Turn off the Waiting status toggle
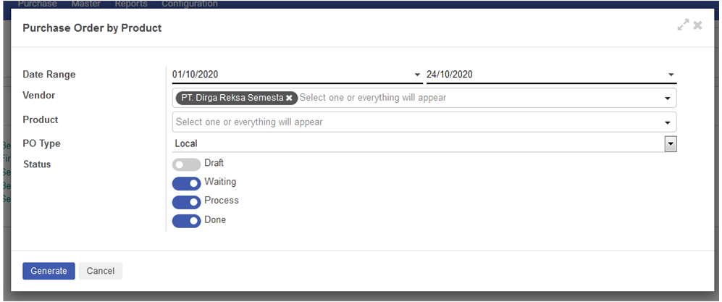 186,183
